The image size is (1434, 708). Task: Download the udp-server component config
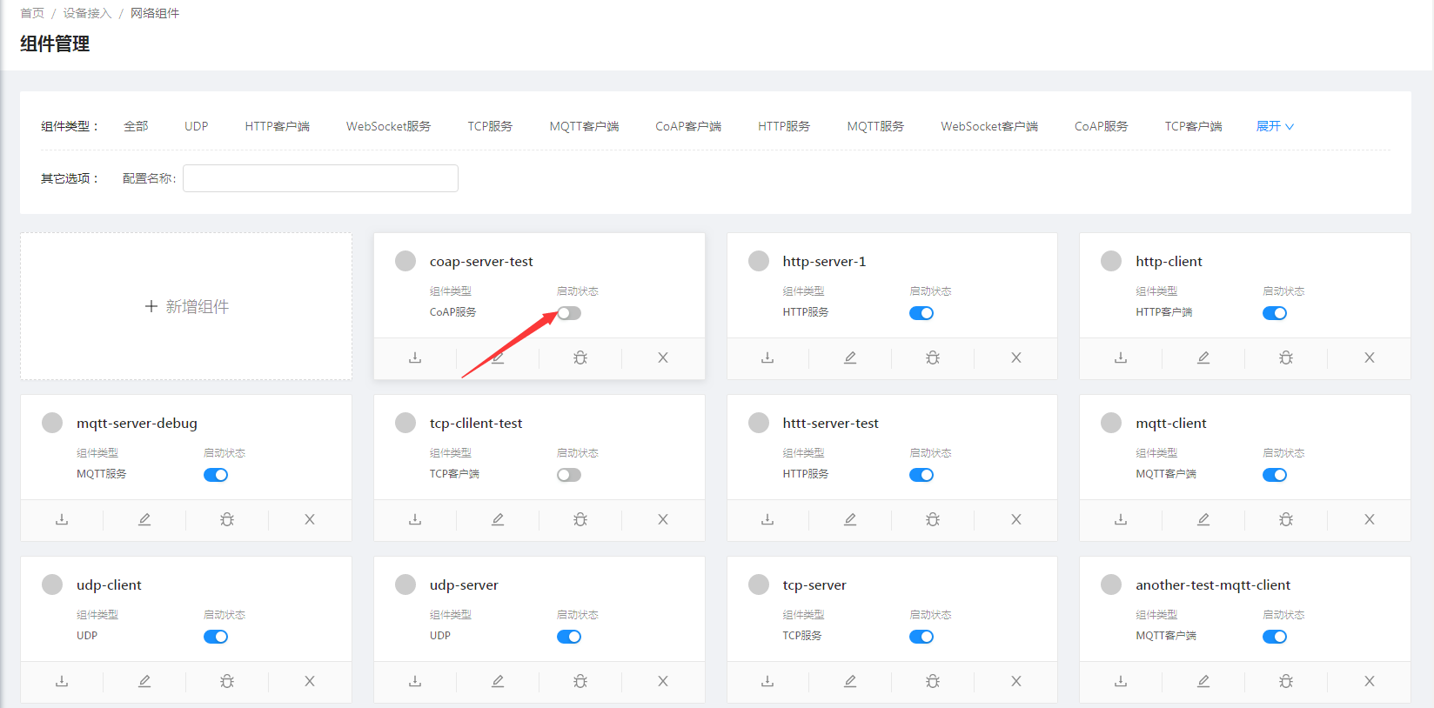(x=415, y=681)
